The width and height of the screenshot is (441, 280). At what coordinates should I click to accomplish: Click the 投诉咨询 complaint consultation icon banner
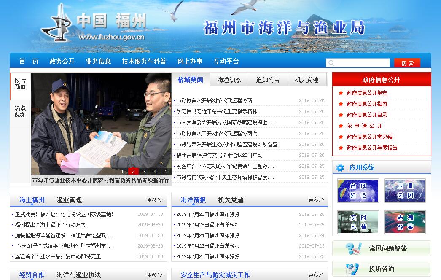(382, 269)
